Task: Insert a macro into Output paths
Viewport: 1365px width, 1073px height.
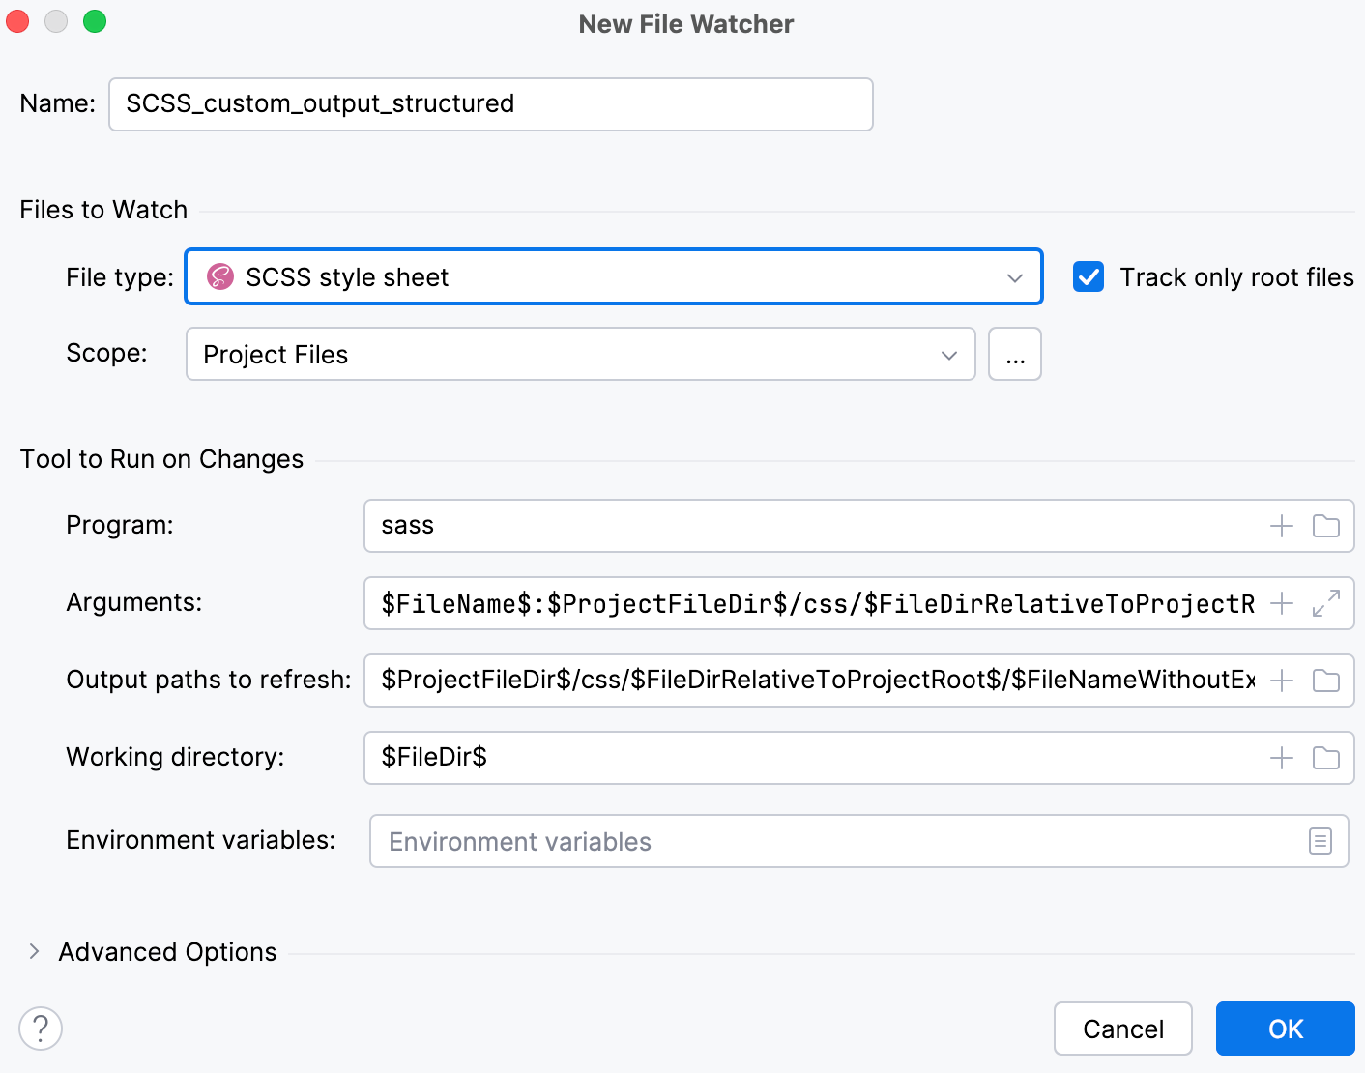Action: 1281,681
